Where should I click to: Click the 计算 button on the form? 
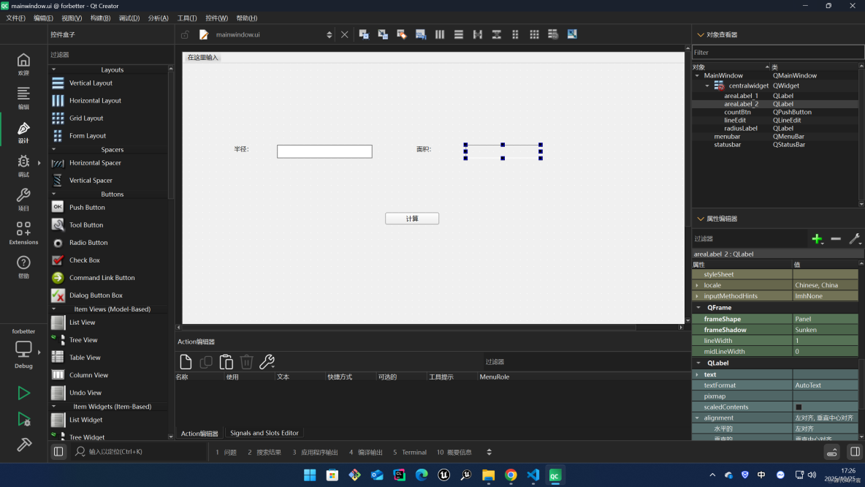coord(411,218)
